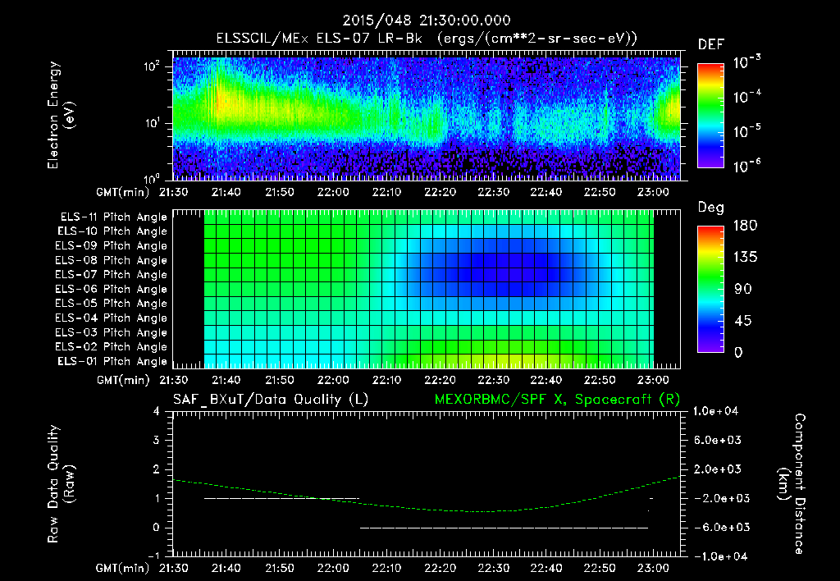Viewport: 840px width, 581px height.
Task: Select the ELS-01 Pitch Angle row label
Action: [x=112, y=361]
